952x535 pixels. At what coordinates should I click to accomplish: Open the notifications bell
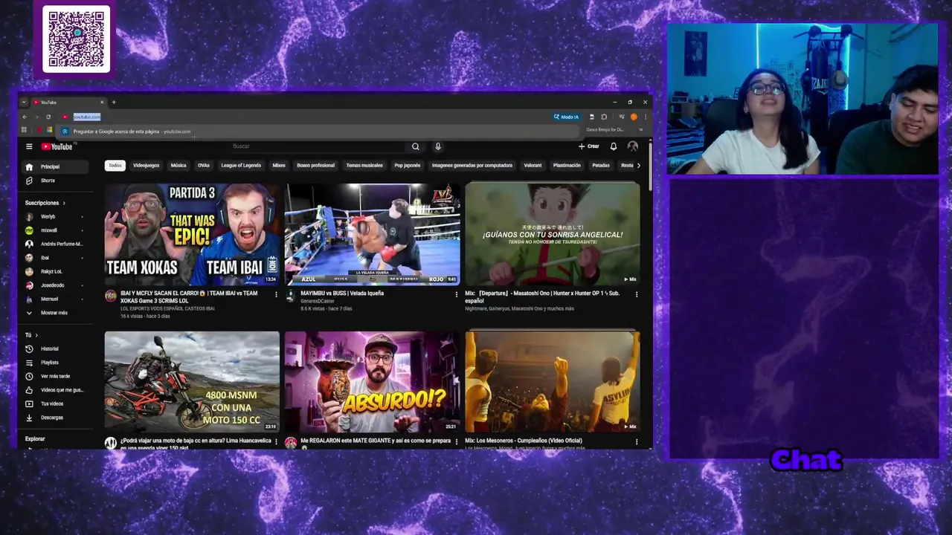click(614, 146)
